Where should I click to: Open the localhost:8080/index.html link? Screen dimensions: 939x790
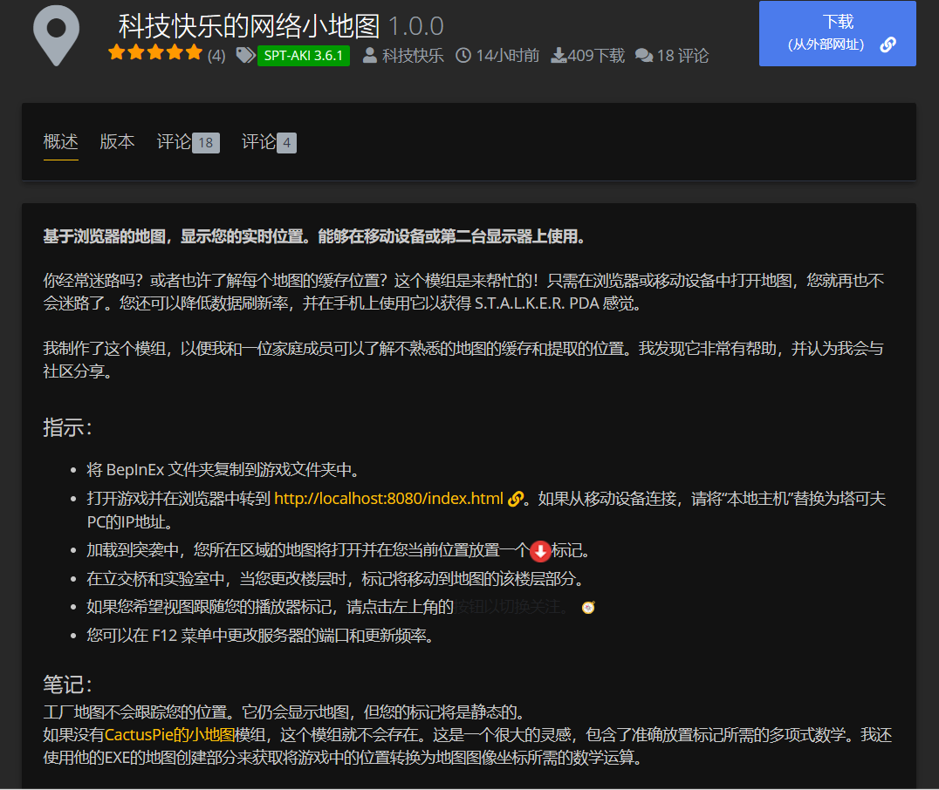click(388, 500)
